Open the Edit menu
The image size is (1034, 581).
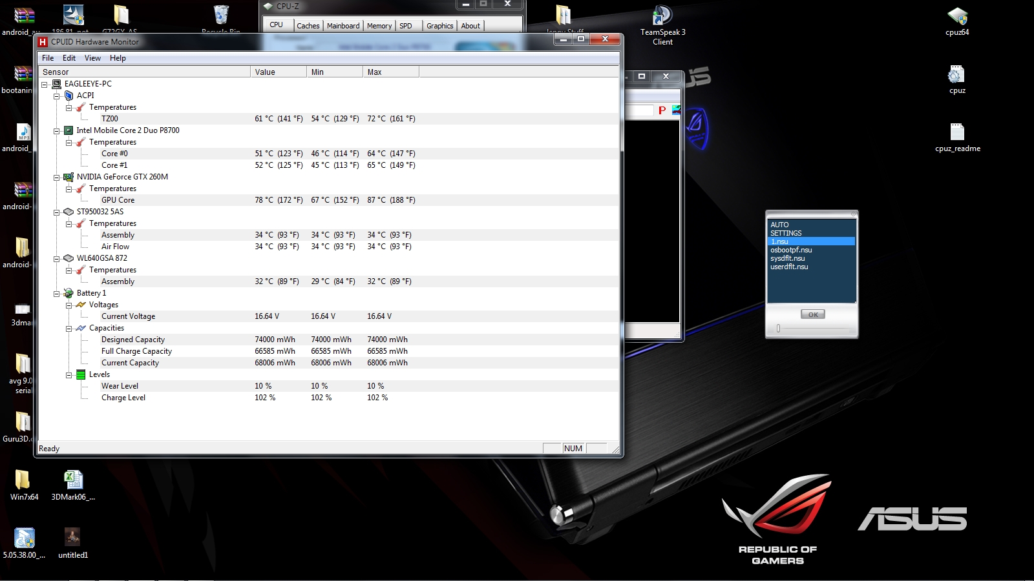pos(69,58)
